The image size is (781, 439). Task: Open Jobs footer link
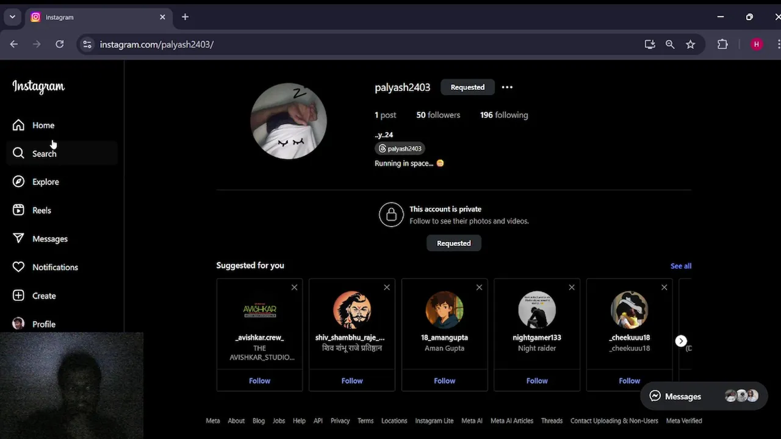tap(279, 421)
